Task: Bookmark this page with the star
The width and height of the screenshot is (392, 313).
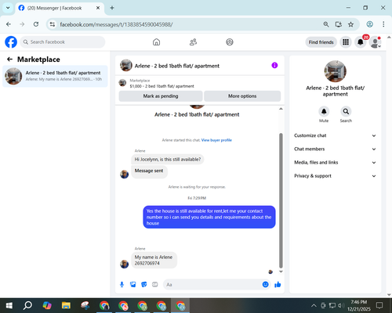Action: pyautogui.click(x=350, y=24)
